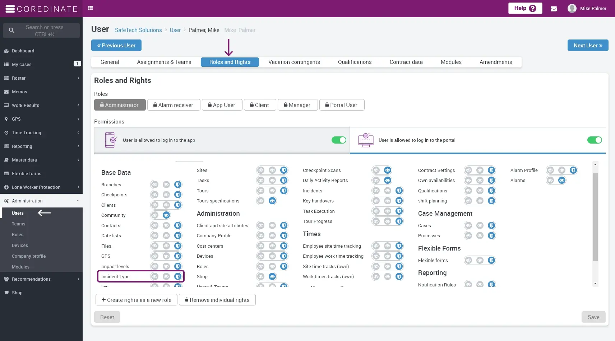The image size is (615, 341).
Task: Click the shield icon for Alarm Profile
Action: pos(573,170)
